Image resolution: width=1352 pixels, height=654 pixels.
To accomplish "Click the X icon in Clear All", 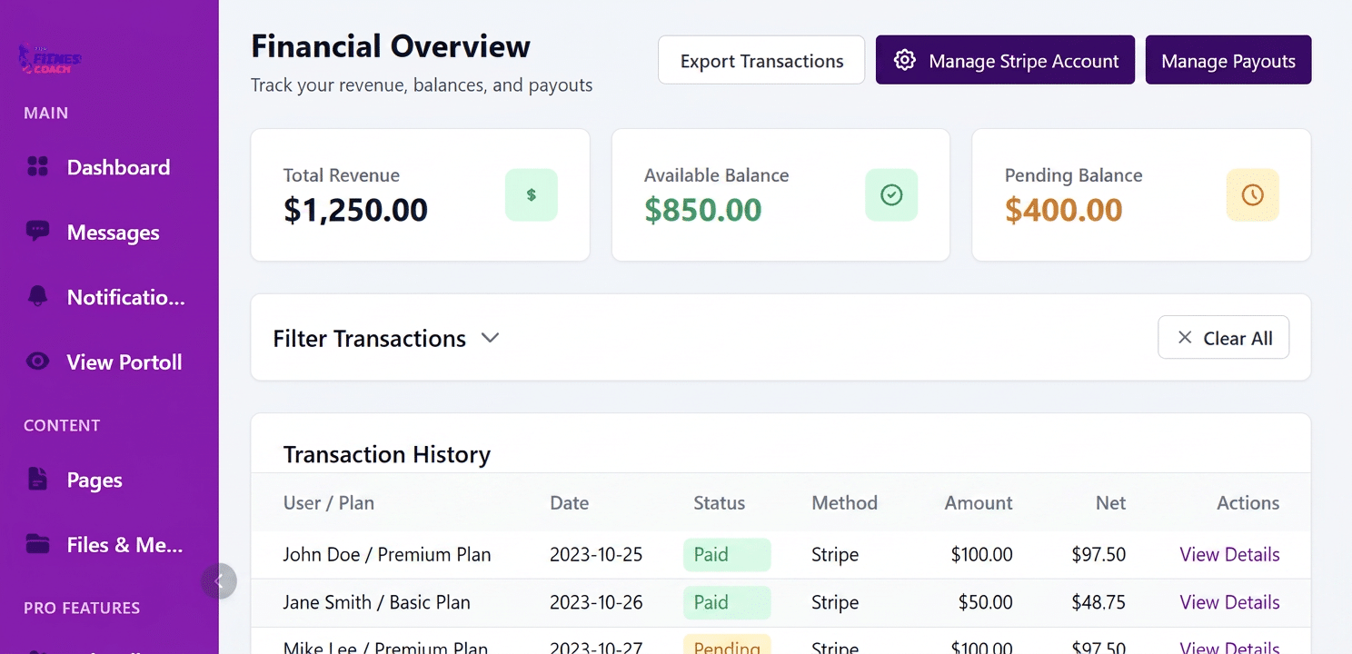I will pyautogui.click(x=1185, y=338).
